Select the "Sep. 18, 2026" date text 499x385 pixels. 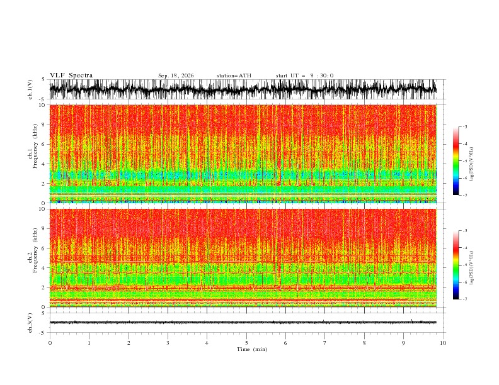pos(176,75)
